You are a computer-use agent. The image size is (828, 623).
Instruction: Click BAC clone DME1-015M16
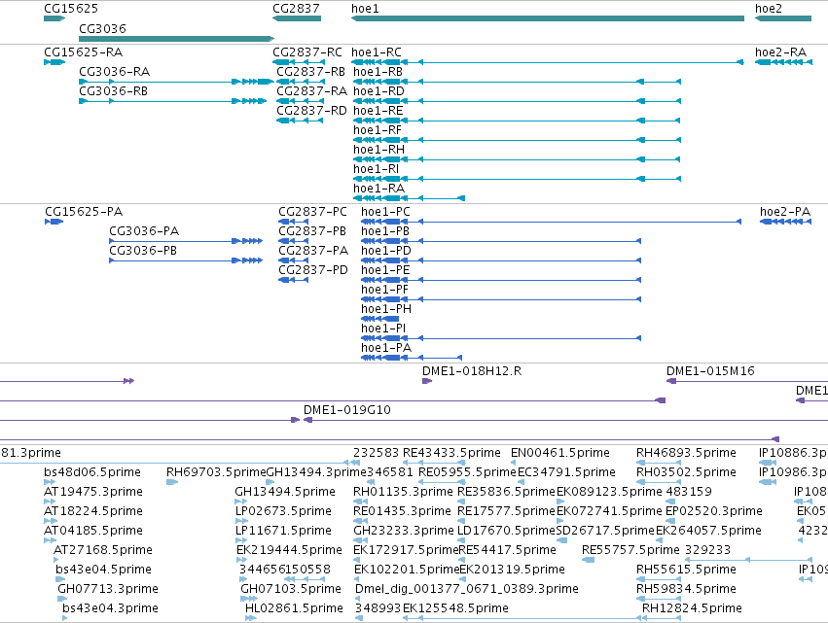pyautogui.click(x=710, y=371)
